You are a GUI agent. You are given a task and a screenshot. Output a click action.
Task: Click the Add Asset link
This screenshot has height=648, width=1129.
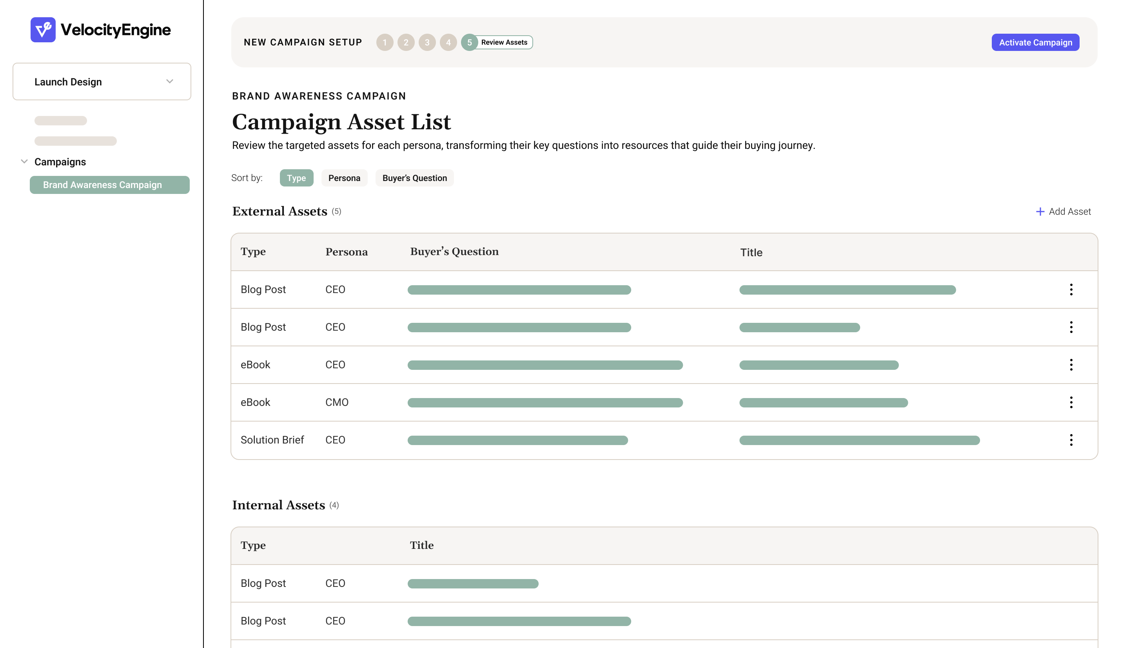pyautogui.click(x=1070, y=212)
